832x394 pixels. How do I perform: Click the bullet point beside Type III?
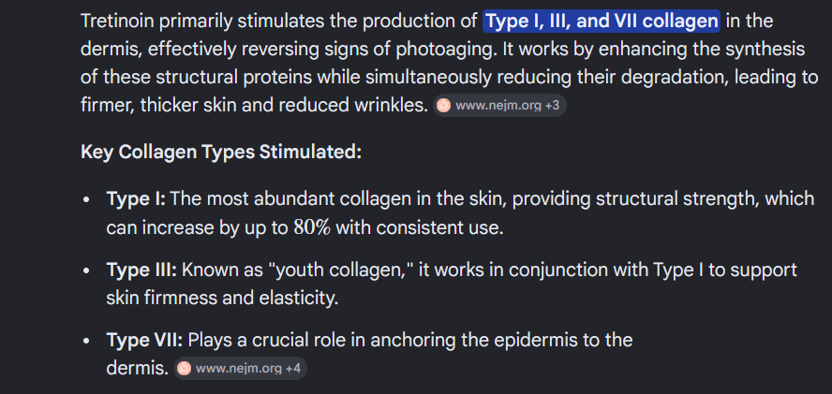[x=86, y=271]
